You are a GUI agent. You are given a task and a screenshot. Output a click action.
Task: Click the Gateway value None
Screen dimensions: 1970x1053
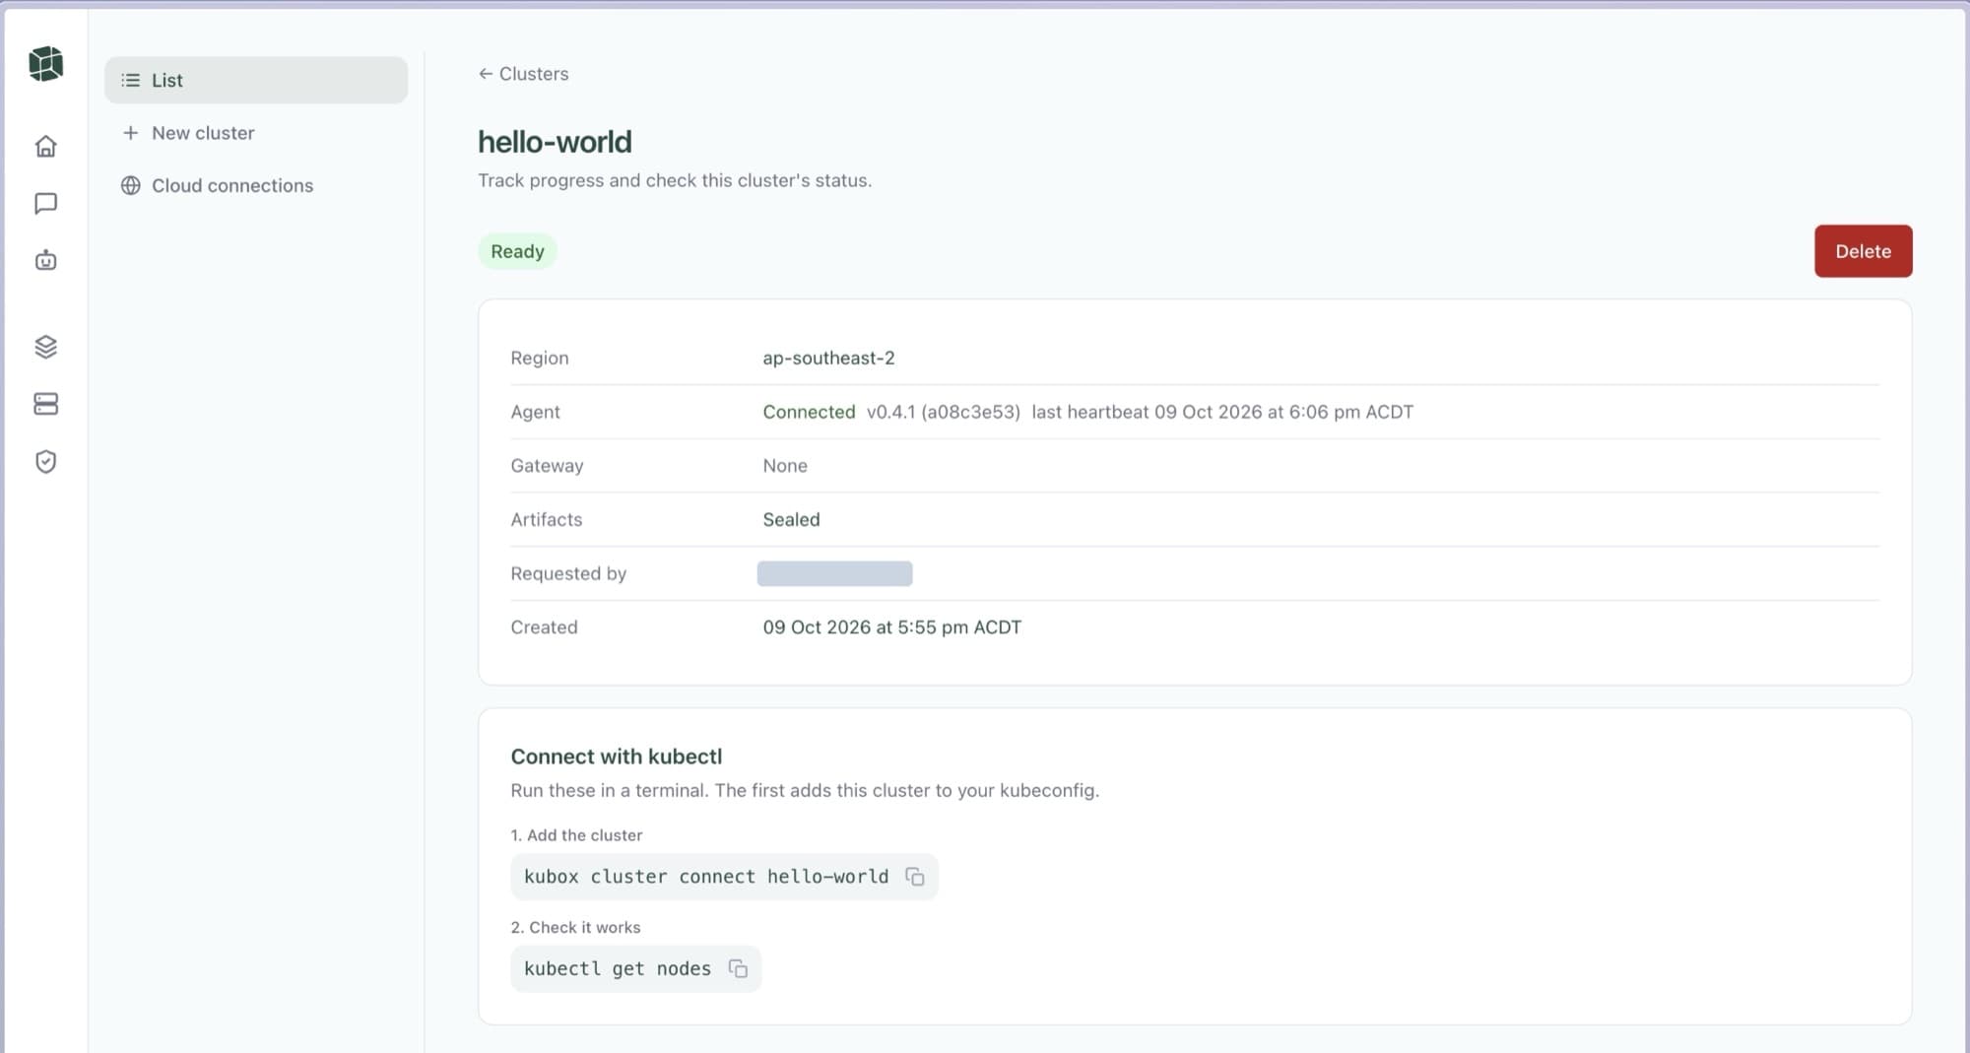coord(785,466)
